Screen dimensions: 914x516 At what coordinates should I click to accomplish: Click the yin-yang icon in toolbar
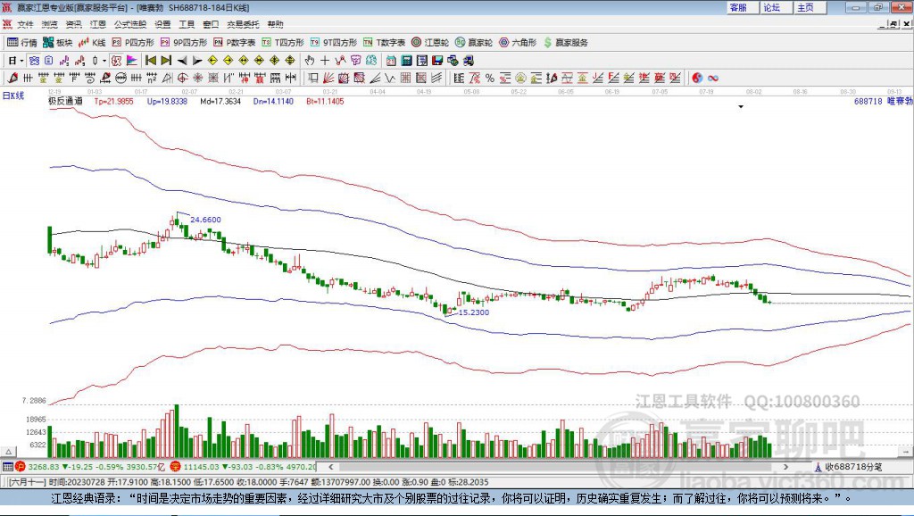(697, 78)
